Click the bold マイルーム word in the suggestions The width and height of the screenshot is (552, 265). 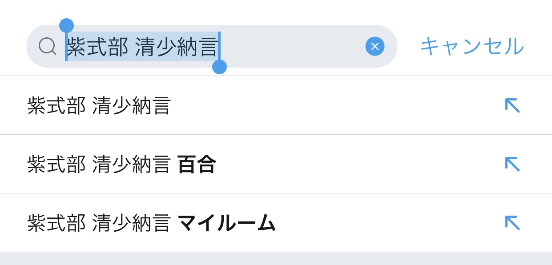point(226,223)
